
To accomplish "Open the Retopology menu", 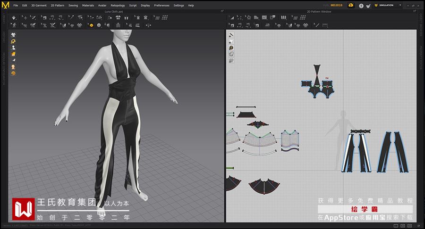I will (118, 5).
